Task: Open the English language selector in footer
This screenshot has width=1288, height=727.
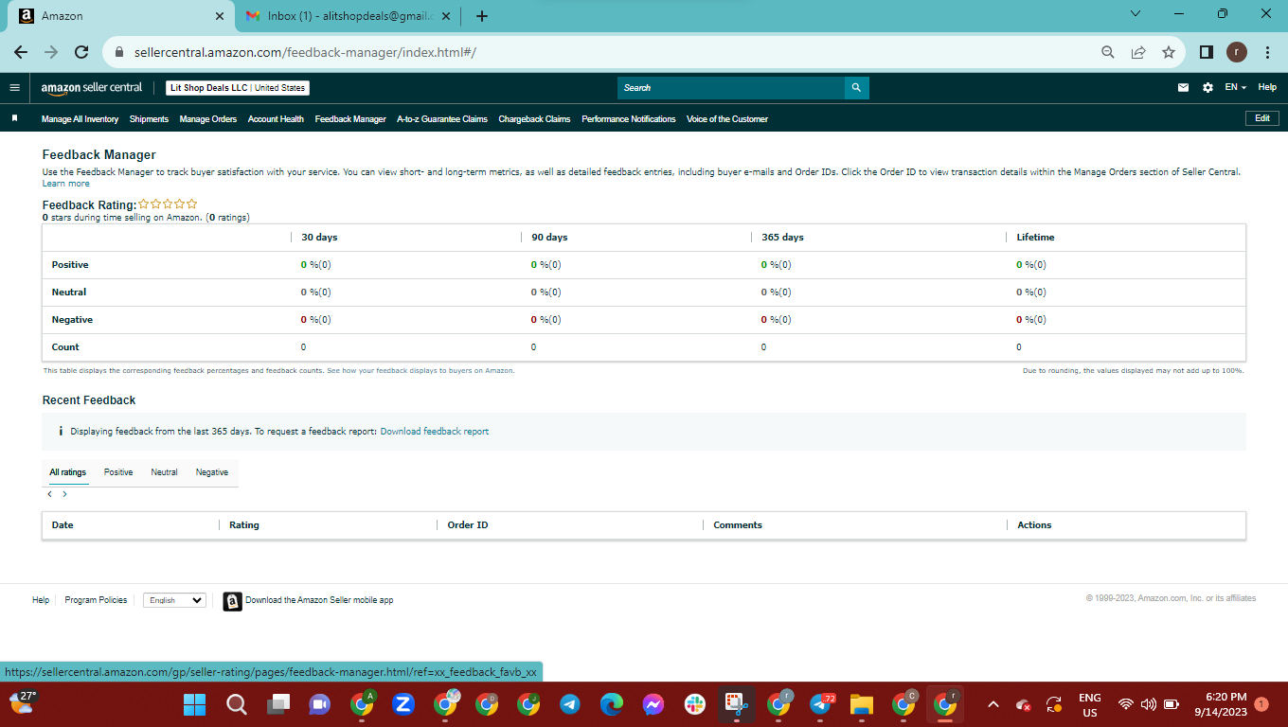Action: 174,600
